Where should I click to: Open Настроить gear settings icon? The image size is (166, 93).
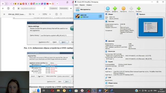point(123,9)
